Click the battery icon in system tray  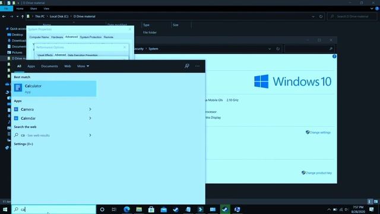(x=335, y=210)
